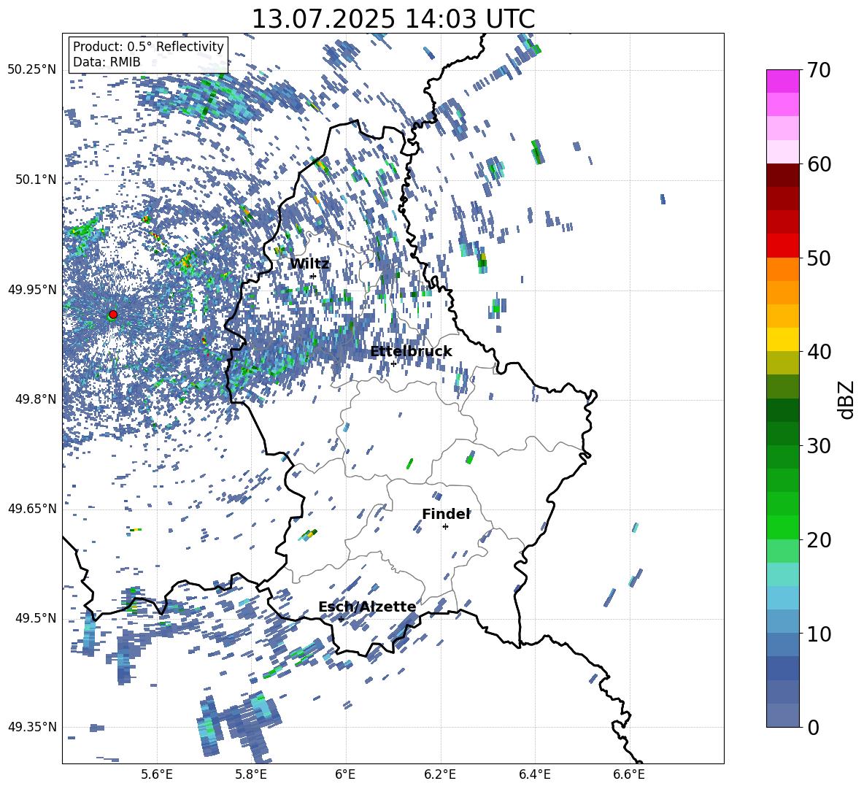Click the 6.6°E longitude label
Image resolution: width=864 pixels, height=789 pixels.
pos(629,774)
